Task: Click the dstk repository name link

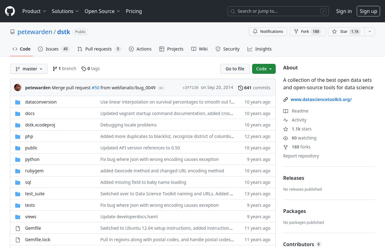Action: point(64,32)
